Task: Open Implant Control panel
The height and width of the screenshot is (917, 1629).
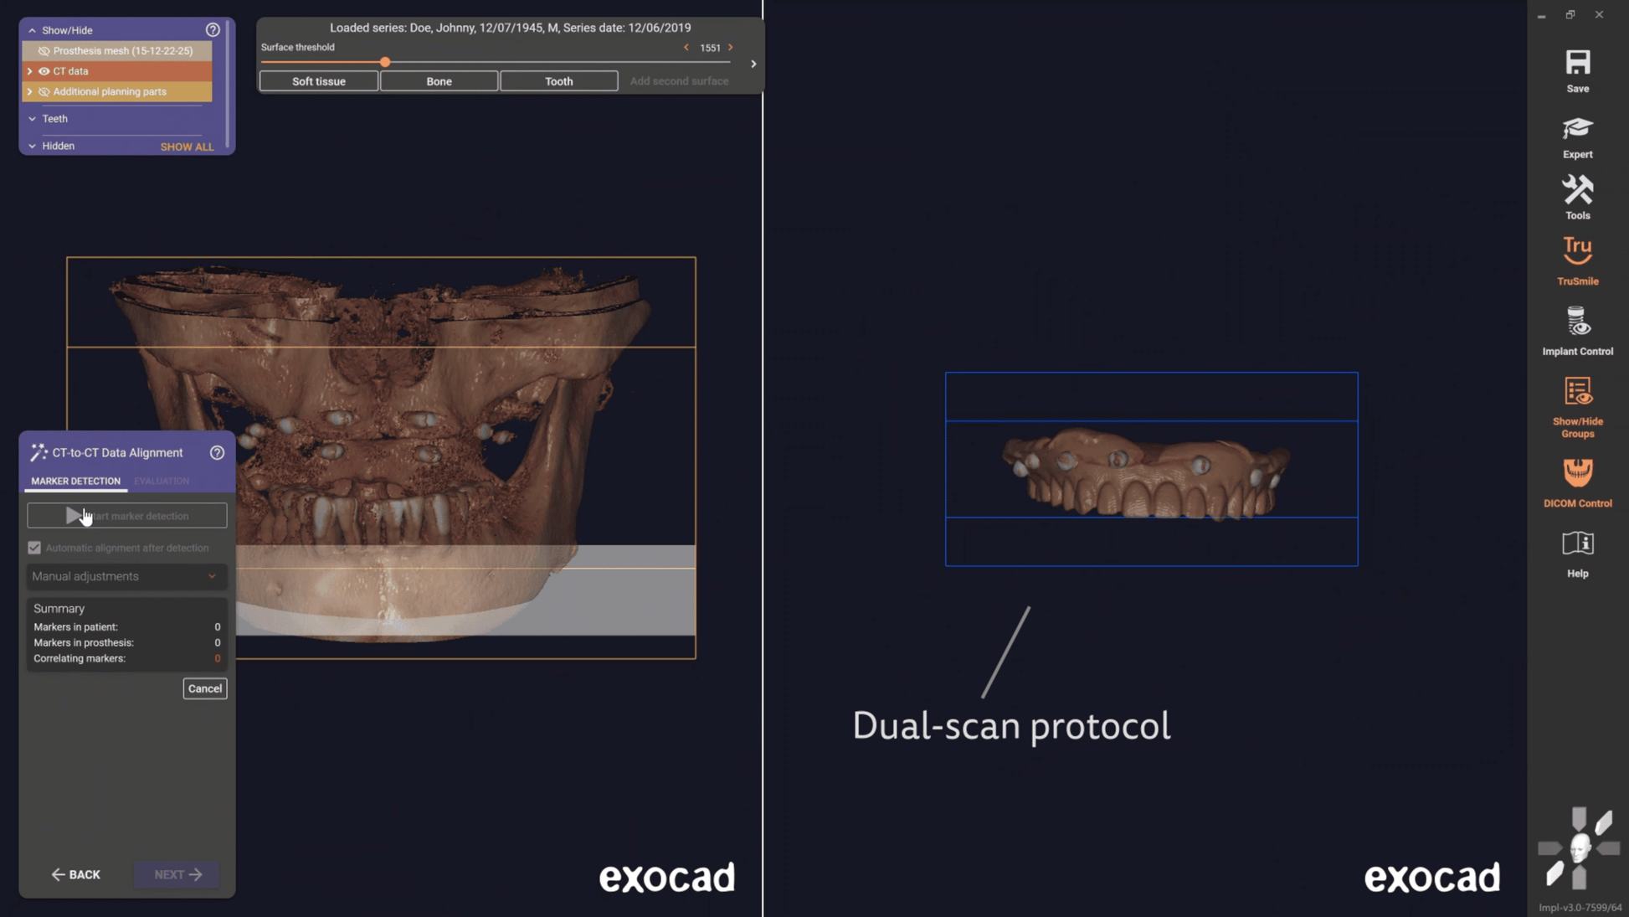Action: coord(1577,322)
